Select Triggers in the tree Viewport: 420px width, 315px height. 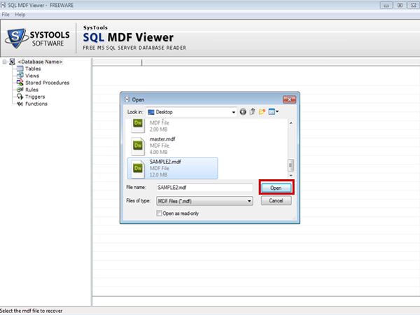[35, 97]
